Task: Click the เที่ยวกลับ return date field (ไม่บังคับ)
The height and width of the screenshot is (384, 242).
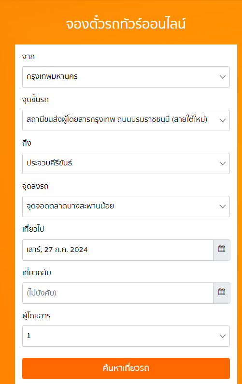Action: pos(118,293)
